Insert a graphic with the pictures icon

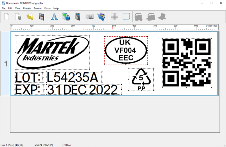point(101,17)
